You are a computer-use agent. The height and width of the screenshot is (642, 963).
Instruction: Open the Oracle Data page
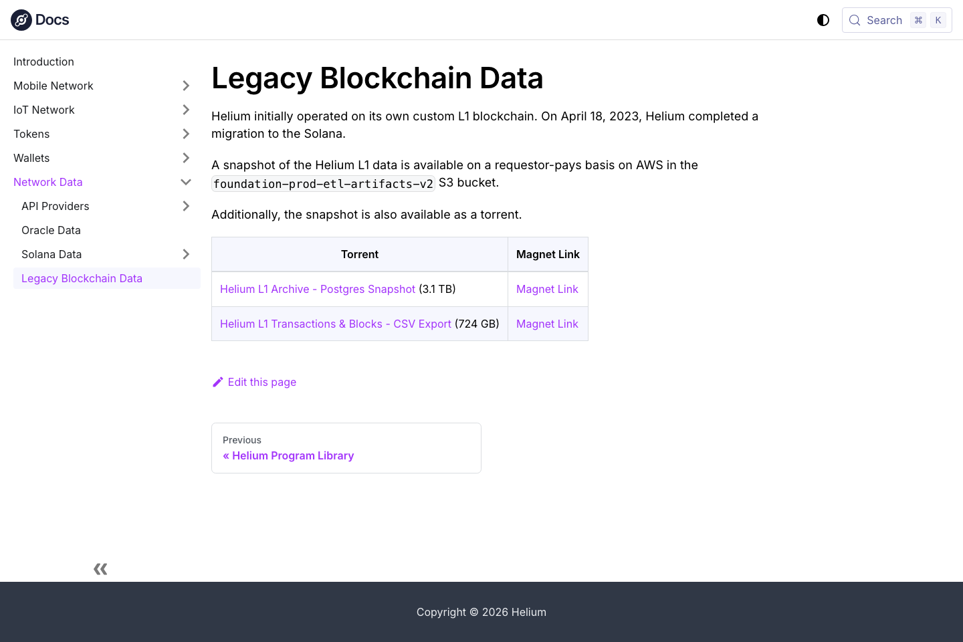pyautogui.click(x=51, y=230)
